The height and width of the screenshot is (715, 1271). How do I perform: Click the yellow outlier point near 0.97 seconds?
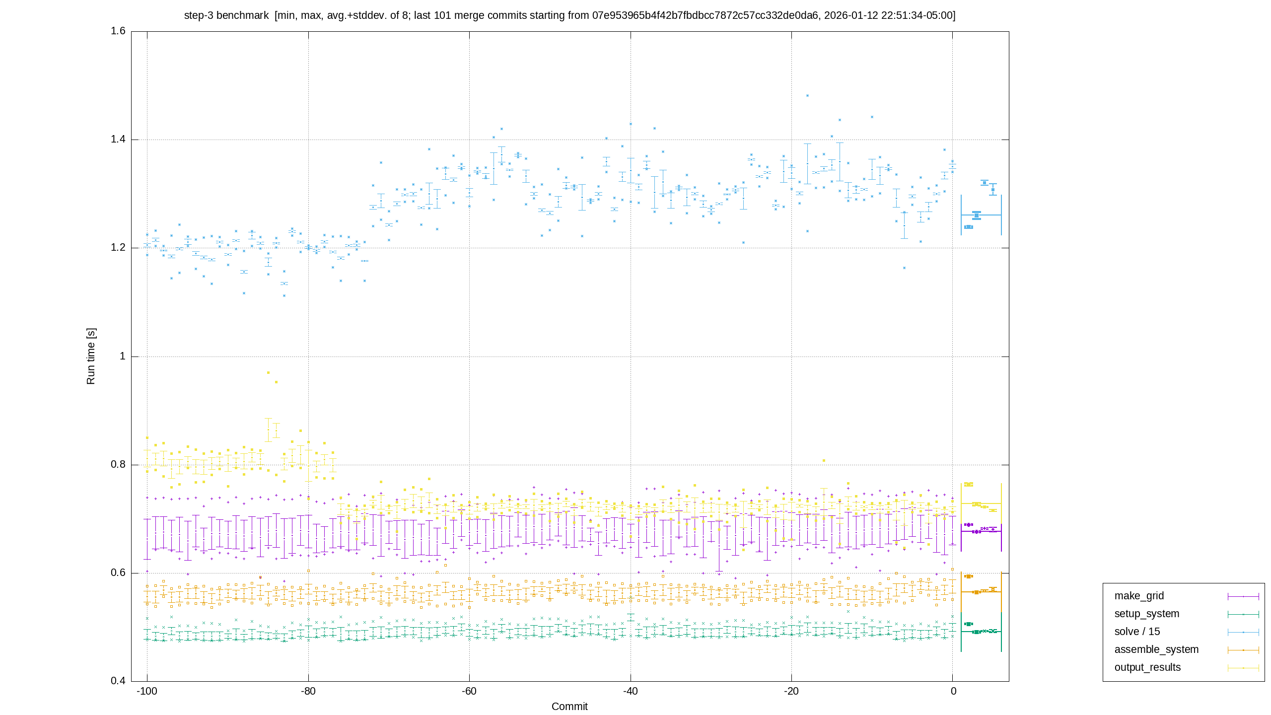click(268, 372)
